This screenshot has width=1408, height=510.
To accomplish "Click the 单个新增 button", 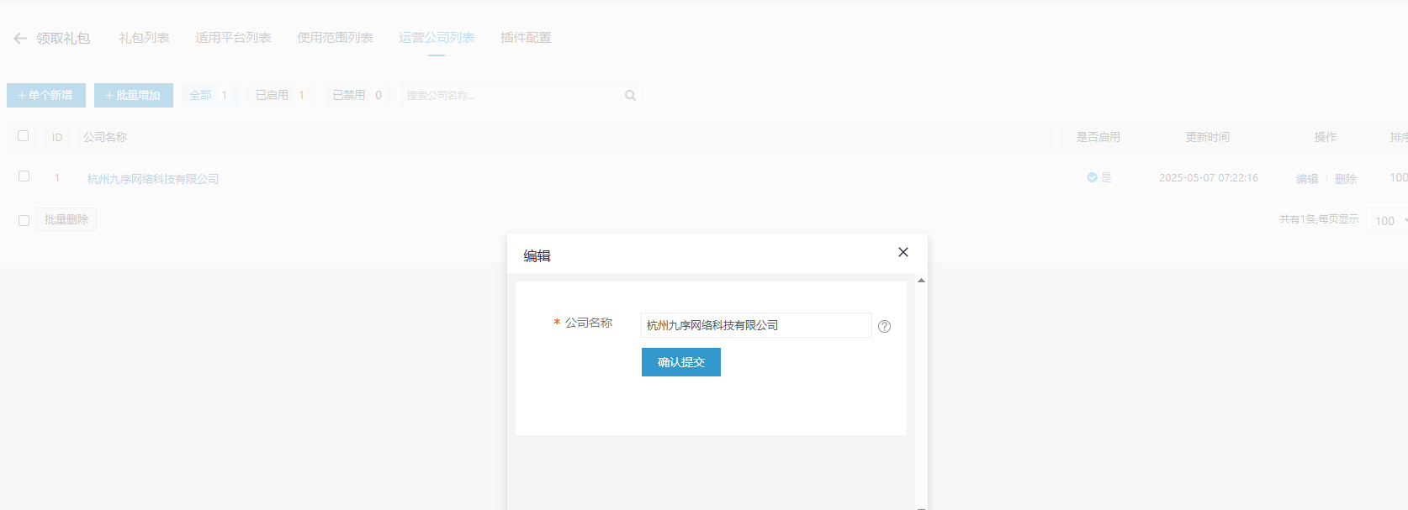I will click(x=46, y=95).
